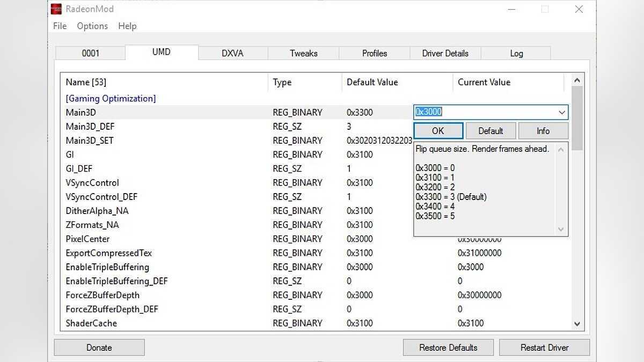Click the OK button
644x362 pixels.
pos(438,131)
